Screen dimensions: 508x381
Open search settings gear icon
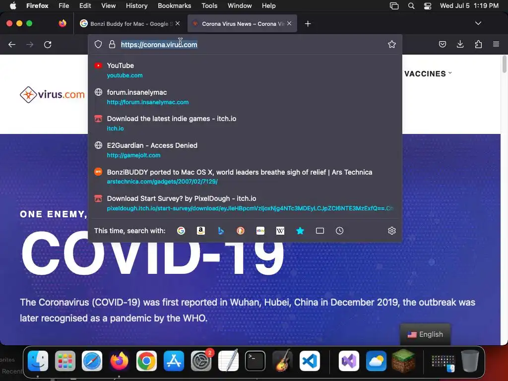point(392,231)
